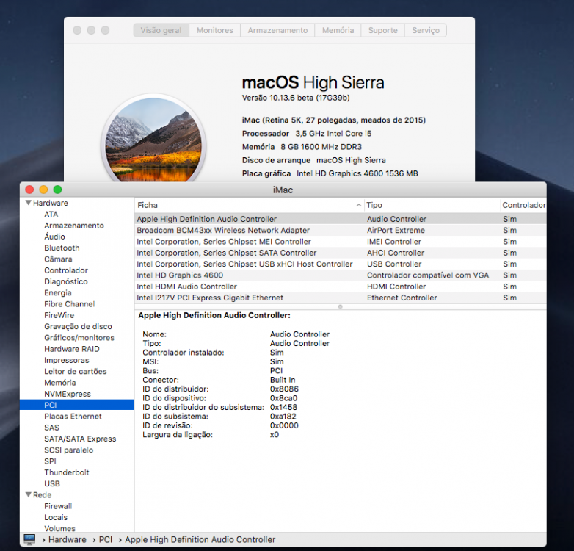Screen dimensions: 574x551
Task: Select Impressoras in the sidebar
Action: point(67,360)
